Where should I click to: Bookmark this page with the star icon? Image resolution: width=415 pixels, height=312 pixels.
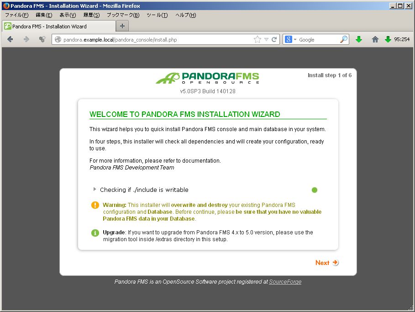click(x=257, y=39)
